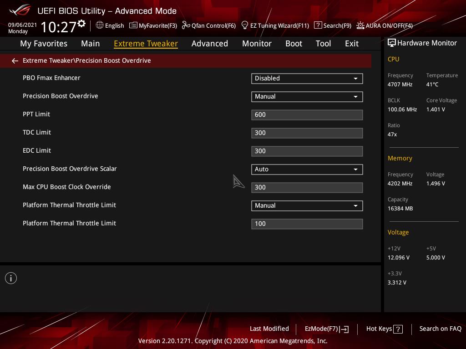Show Hot Keys label

[379, 329]
